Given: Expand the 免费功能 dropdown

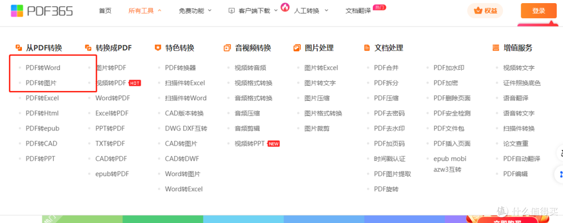Looking at the screenshot, I should [x=210, y=10].
